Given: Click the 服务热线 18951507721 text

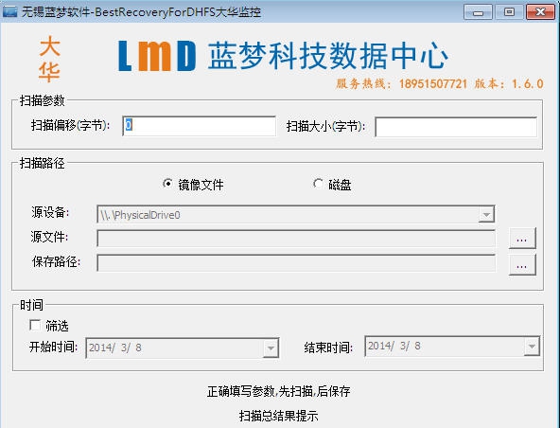Looking at the screenshot, I should [401, 83].
